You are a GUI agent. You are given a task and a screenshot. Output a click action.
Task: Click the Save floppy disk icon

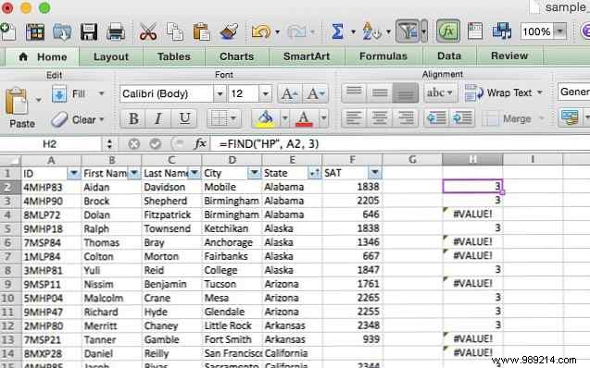coord(89,32)
